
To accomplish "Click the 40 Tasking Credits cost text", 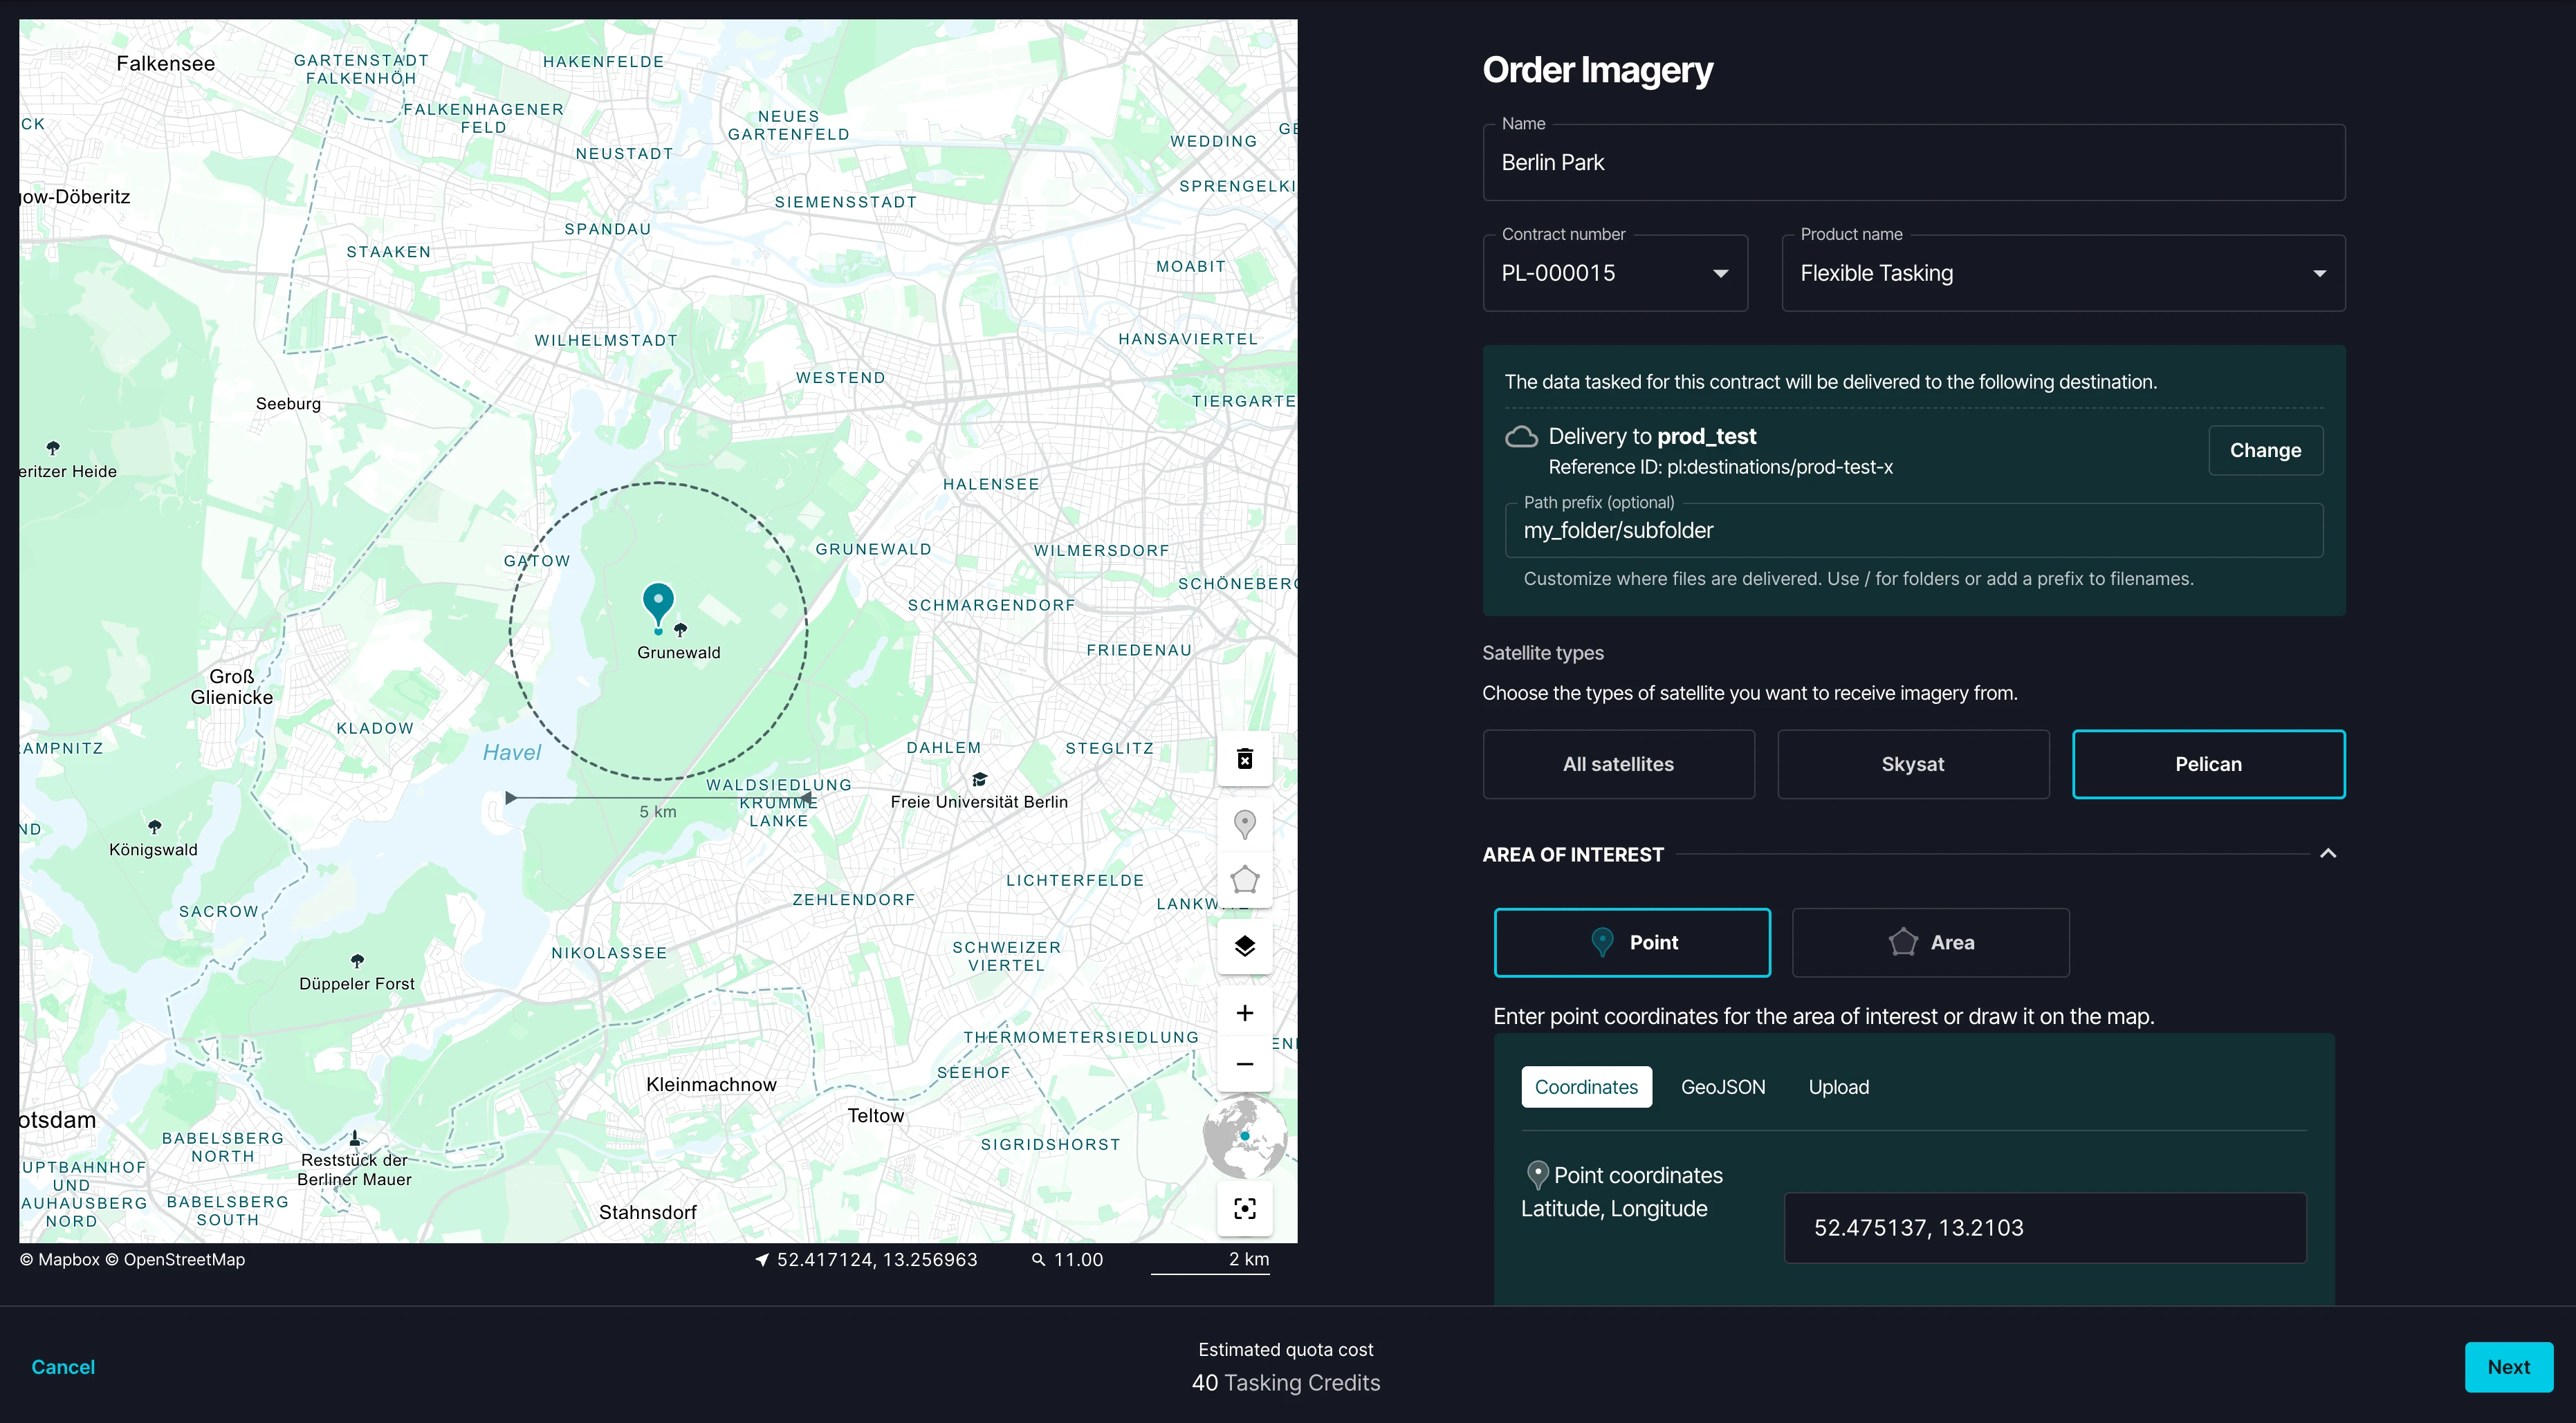I will pyautogui.click(x=1285, y=1383).
